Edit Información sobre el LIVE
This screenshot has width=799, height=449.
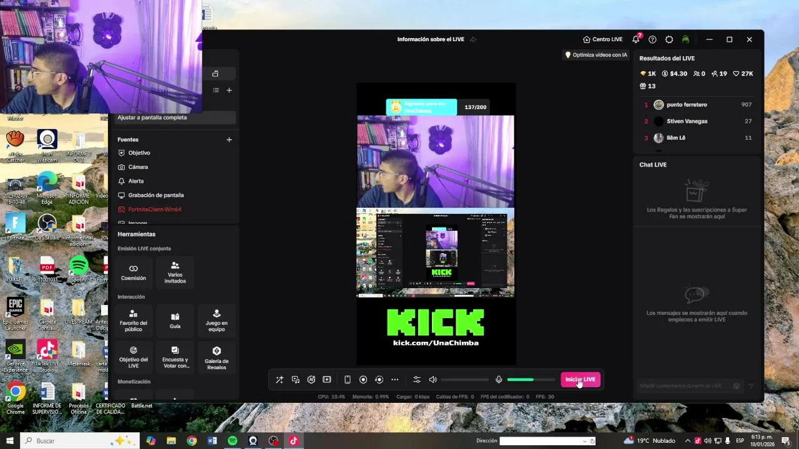(431, 39)
